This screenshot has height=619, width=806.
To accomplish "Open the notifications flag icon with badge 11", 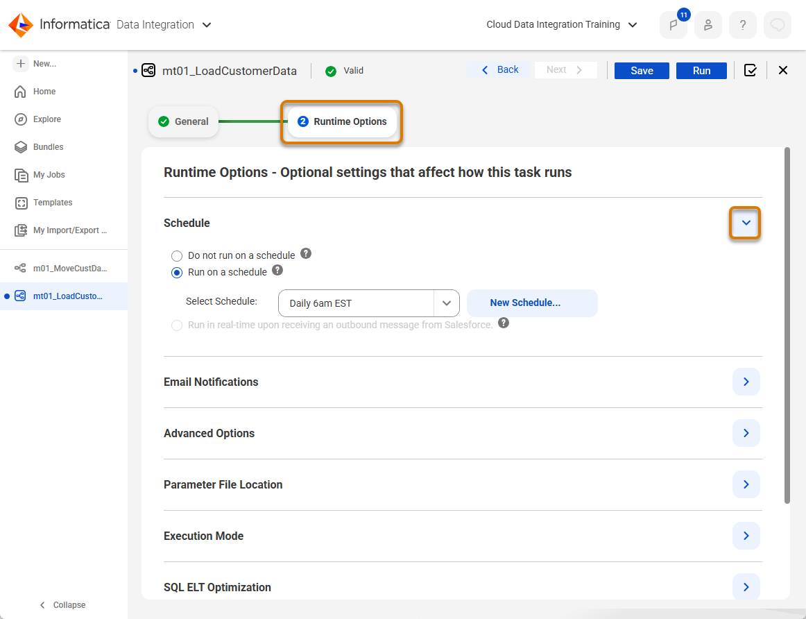I will (x=674, y=25).
